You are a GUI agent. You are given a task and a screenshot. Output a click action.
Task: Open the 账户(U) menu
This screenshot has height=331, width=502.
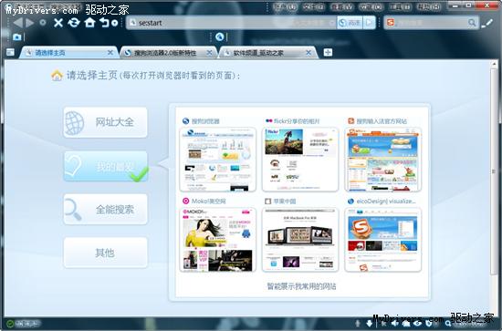(286, 6)
